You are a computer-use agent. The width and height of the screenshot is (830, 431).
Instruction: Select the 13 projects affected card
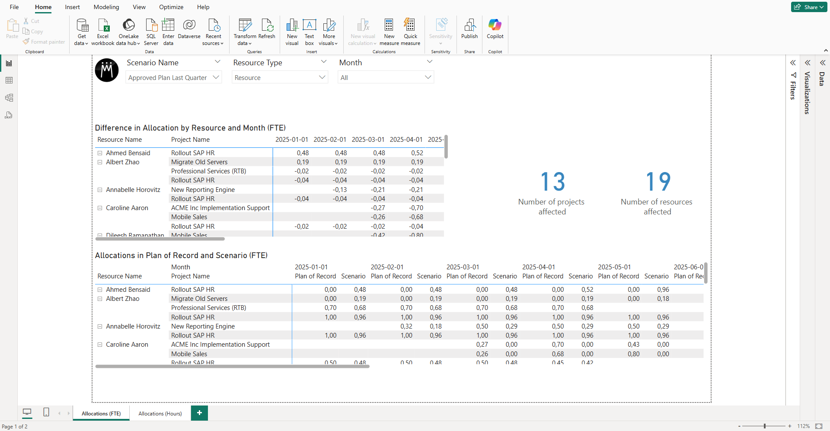point(552,192)
